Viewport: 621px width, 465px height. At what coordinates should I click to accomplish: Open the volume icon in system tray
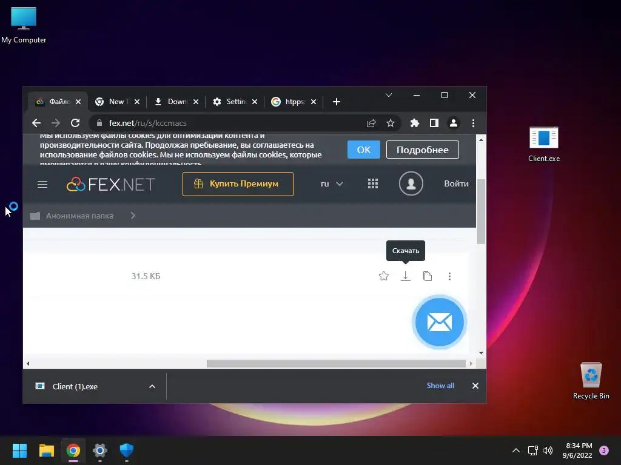click(548, 450)
